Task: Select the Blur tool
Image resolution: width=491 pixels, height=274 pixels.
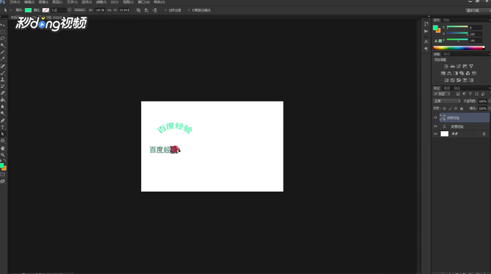Action: point(3,107)
